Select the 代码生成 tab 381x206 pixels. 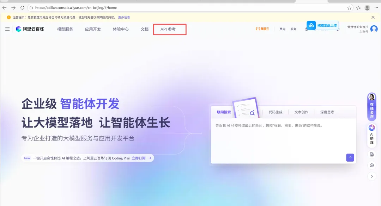tap(276, 112)
